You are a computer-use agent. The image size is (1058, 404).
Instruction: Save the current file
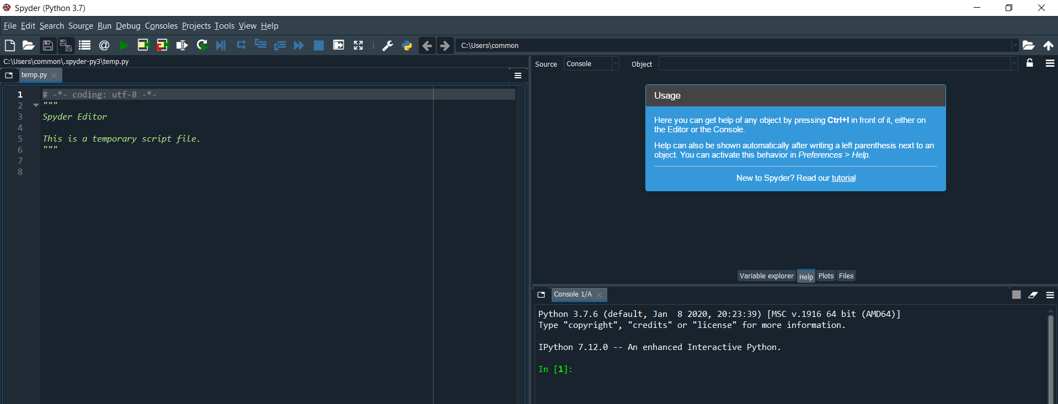48,45
